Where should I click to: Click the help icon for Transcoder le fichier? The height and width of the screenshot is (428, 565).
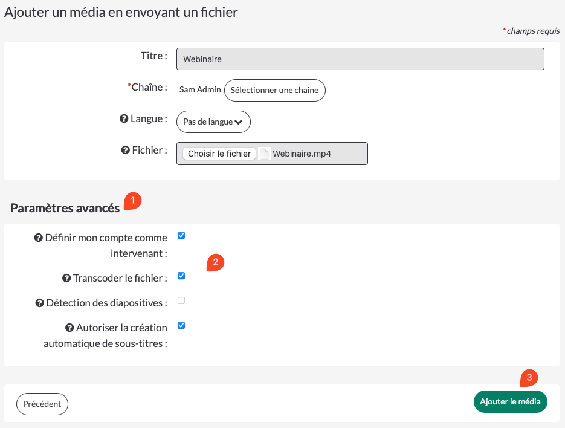pos(67,279)
